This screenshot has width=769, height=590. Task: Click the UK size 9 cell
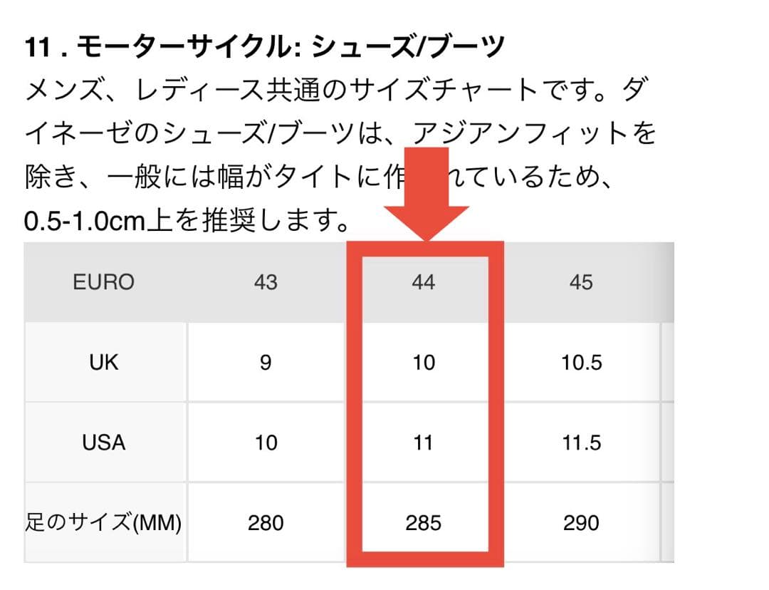[x=266, y=363]
